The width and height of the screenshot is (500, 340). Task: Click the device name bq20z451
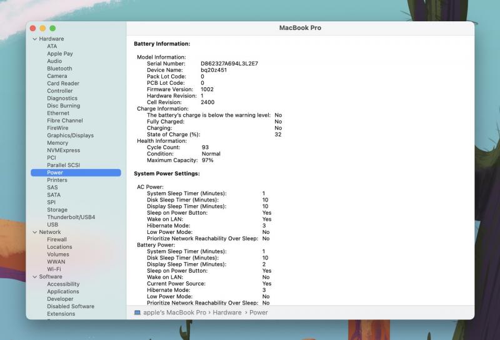[214, 70]
